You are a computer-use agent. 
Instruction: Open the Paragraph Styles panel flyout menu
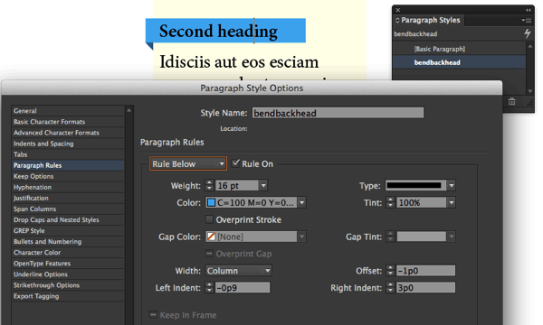(527, 21)
